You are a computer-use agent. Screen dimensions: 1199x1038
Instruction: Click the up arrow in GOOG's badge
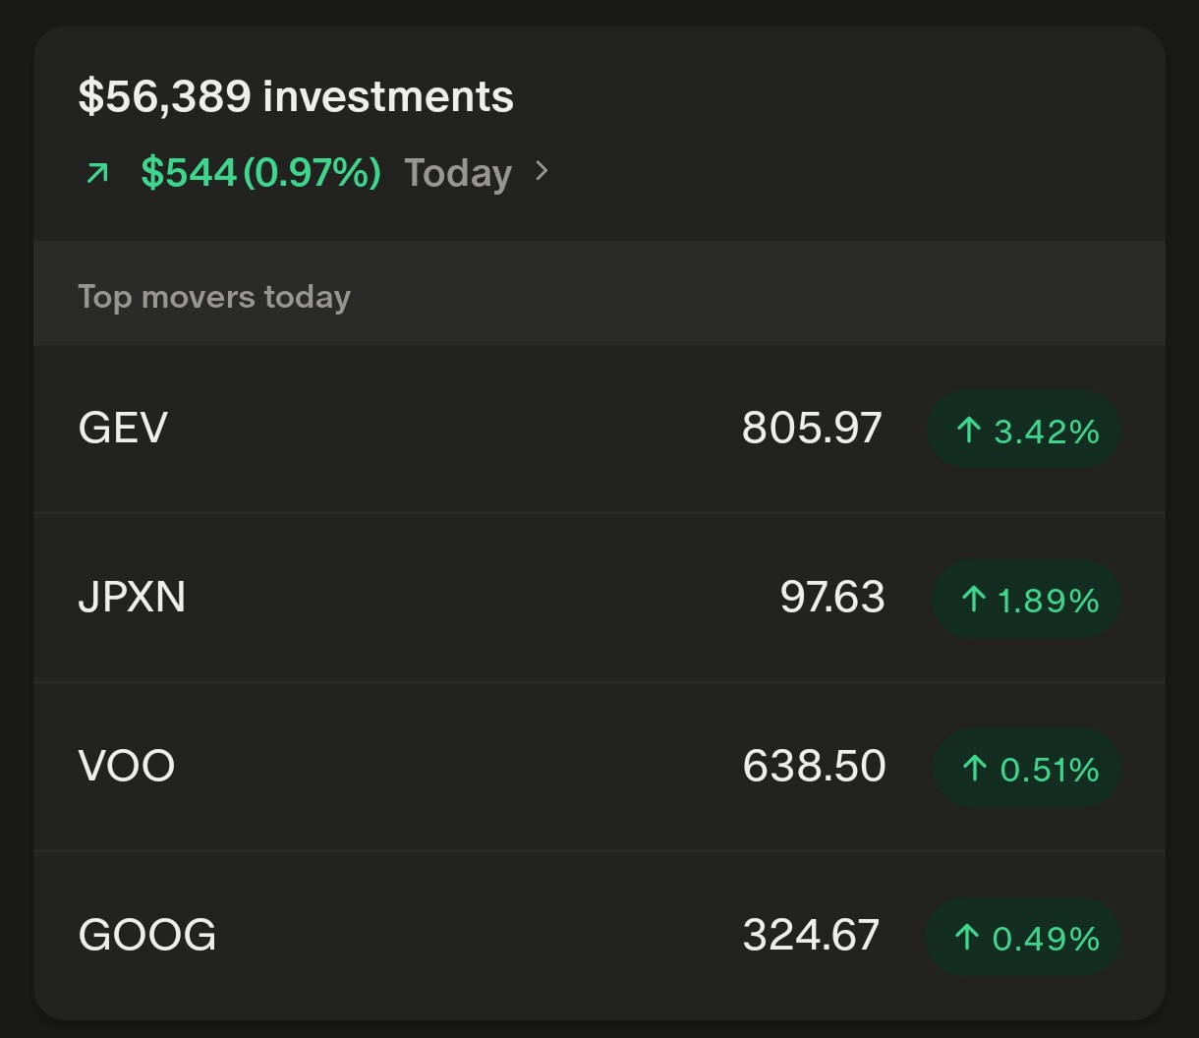[967, 937]
